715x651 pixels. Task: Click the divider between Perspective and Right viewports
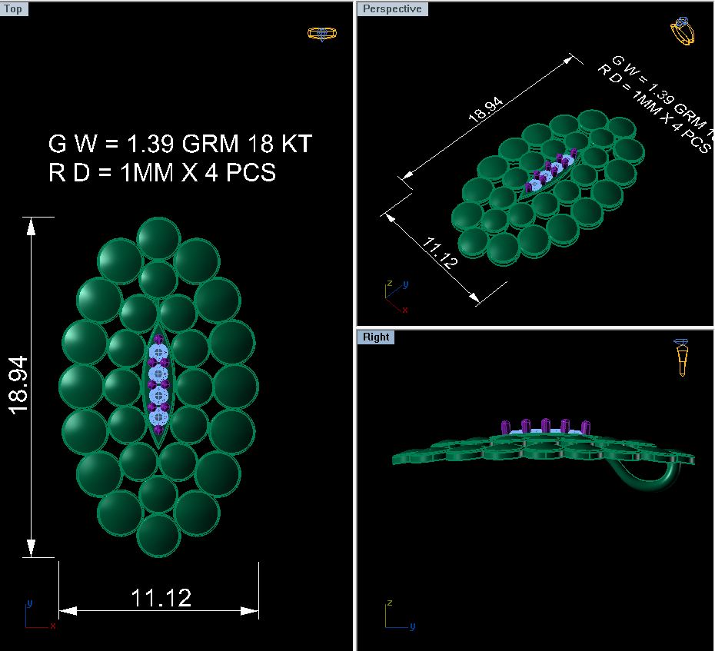tap(535, 327)
